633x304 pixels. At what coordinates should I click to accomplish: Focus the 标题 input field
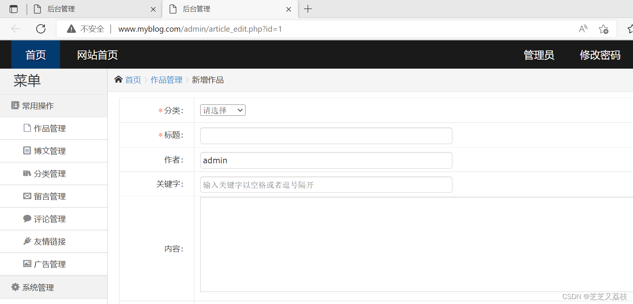(x=326, y=136)
